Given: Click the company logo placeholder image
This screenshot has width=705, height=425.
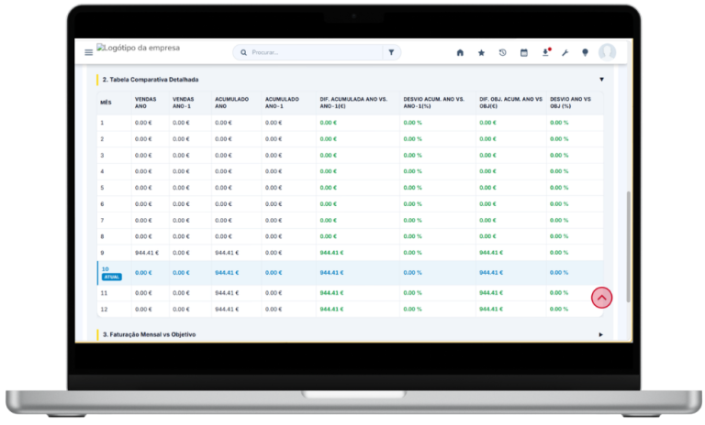Looking at the screenshot, I should coord(138,48).
